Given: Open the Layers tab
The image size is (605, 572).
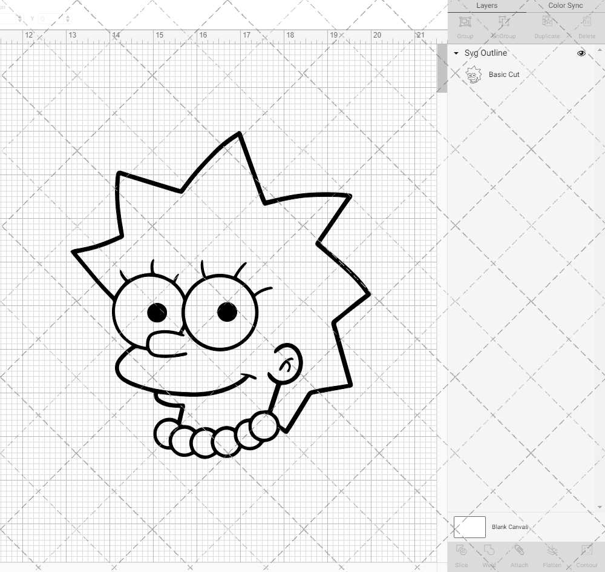Looking at the screenshot, I should coord(486,5).
